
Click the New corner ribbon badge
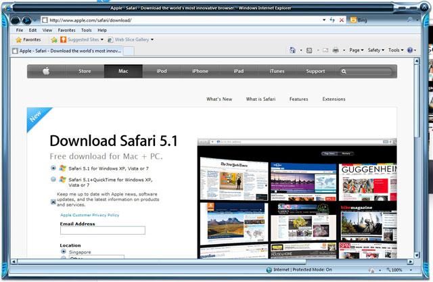37,117
